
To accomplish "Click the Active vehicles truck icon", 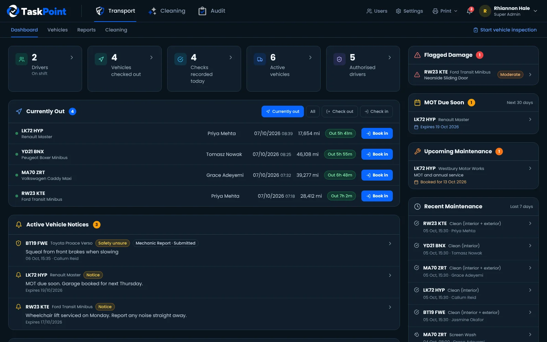I will (x=260, y=59).
